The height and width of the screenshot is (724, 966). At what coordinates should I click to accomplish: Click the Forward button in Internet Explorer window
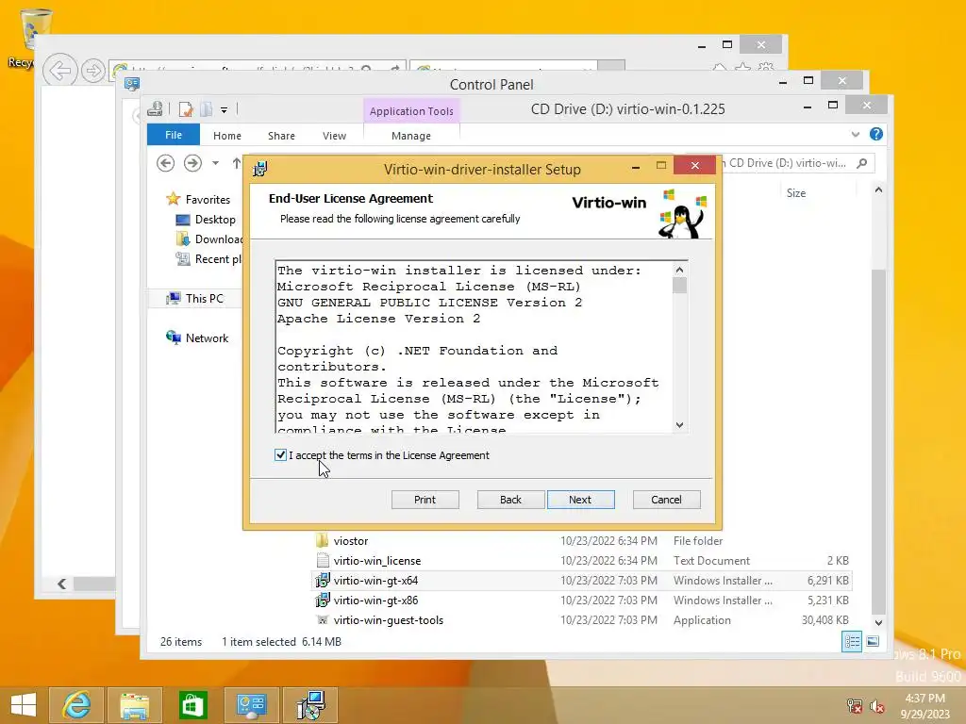coord(93,71)
